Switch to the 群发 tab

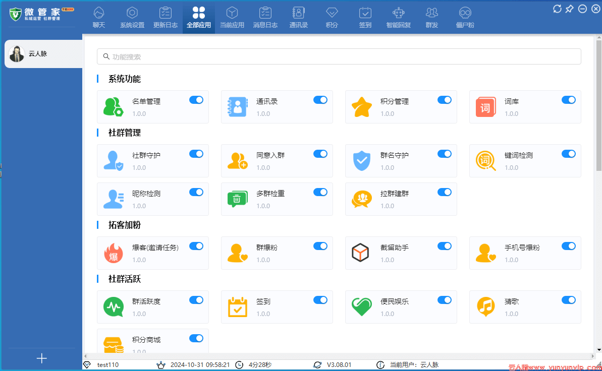tap(432, 17)
